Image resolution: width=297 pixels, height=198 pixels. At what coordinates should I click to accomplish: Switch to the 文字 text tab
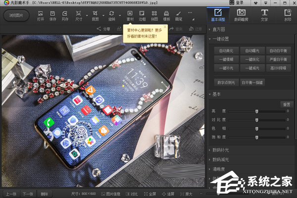click(264, 15)
